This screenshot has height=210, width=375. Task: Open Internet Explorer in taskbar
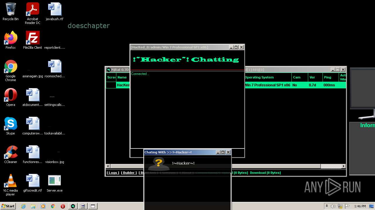point(23,206)
